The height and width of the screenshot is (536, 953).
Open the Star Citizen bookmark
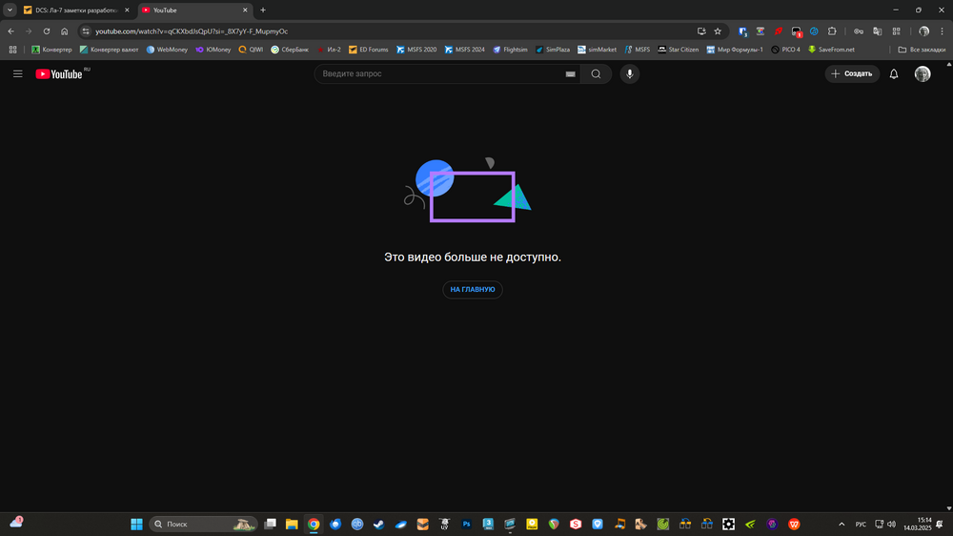pyautogui.click(x=679, y=50)
